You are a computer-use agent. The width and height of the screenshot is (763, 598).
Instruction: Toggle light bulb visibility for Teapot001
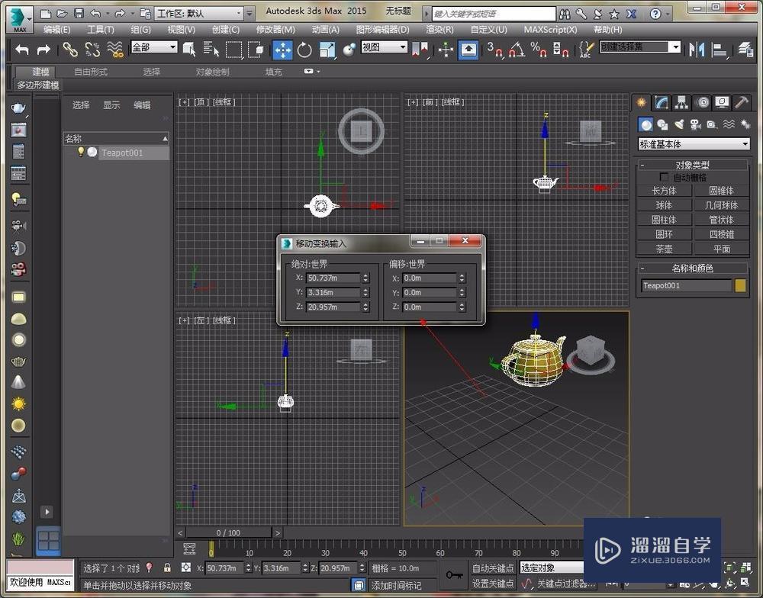(81, 153)
